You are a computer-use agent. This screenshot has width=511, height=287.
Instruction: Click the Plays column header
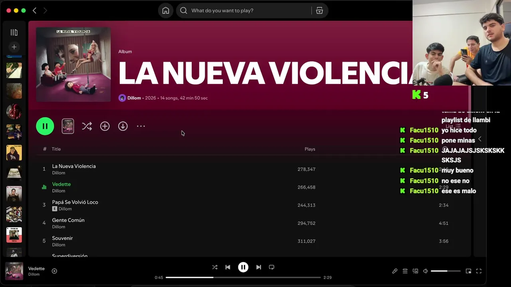[x=310, y=149]
